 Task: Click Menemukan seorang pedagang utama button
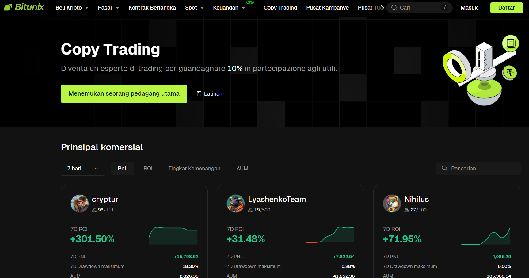(124, 94)
